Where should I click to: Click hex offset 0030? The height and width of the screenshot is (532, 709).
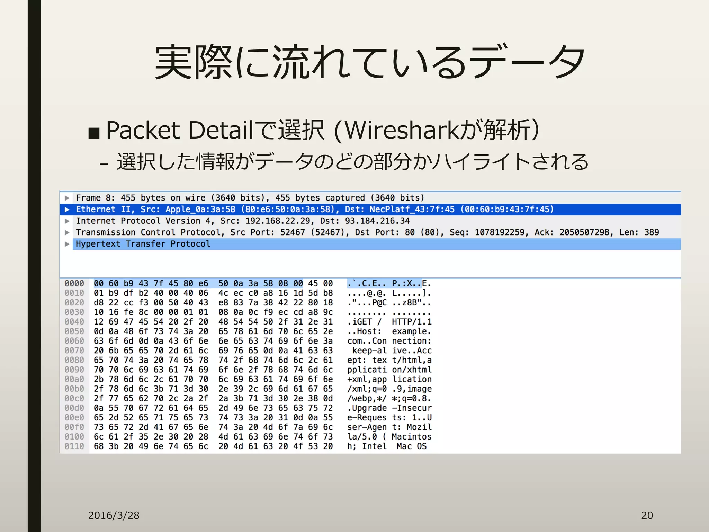(x=74, y=312)
